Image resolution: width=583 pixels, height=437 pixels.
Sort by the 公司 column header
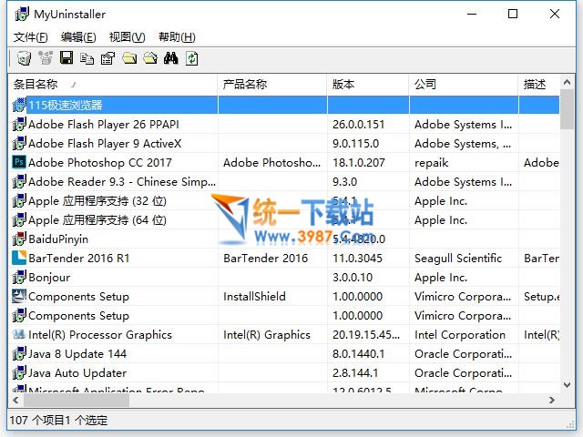[464, 85]
